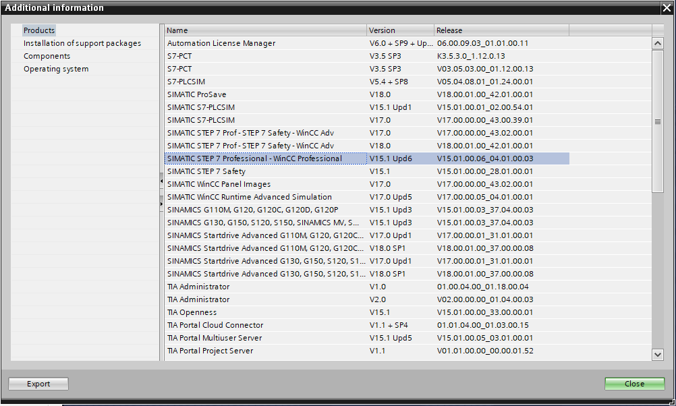Click the scrollbar down arrow

click(x=658, y=355)
